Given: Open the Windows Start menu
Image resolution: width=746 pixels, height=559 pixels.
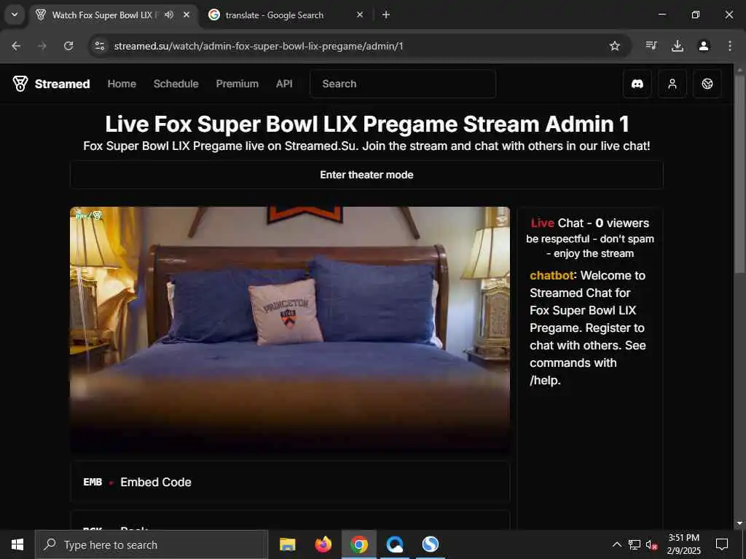Looking at the screenshot, I should coord(17,544).
